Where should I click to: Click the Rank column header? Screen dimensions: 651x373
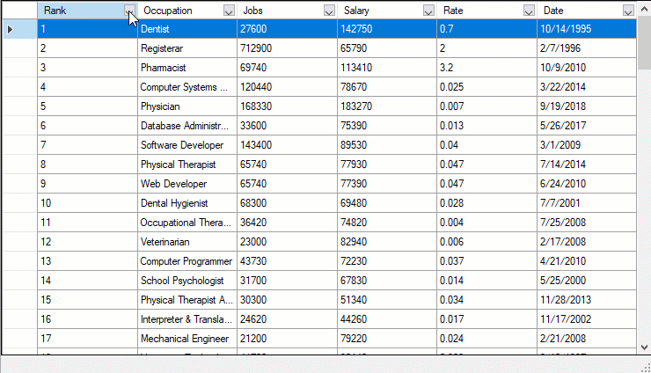[x=88, y=11]
